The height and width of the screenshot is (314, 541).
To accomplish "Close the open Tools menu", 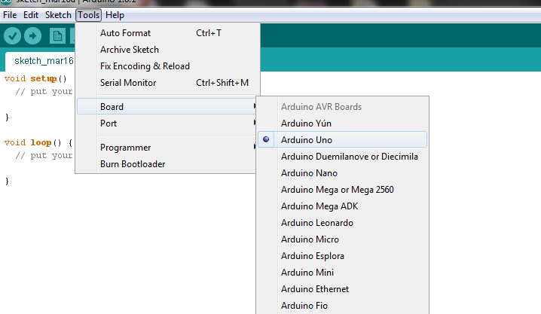I will pyautogui.click(x=89, y=15).
